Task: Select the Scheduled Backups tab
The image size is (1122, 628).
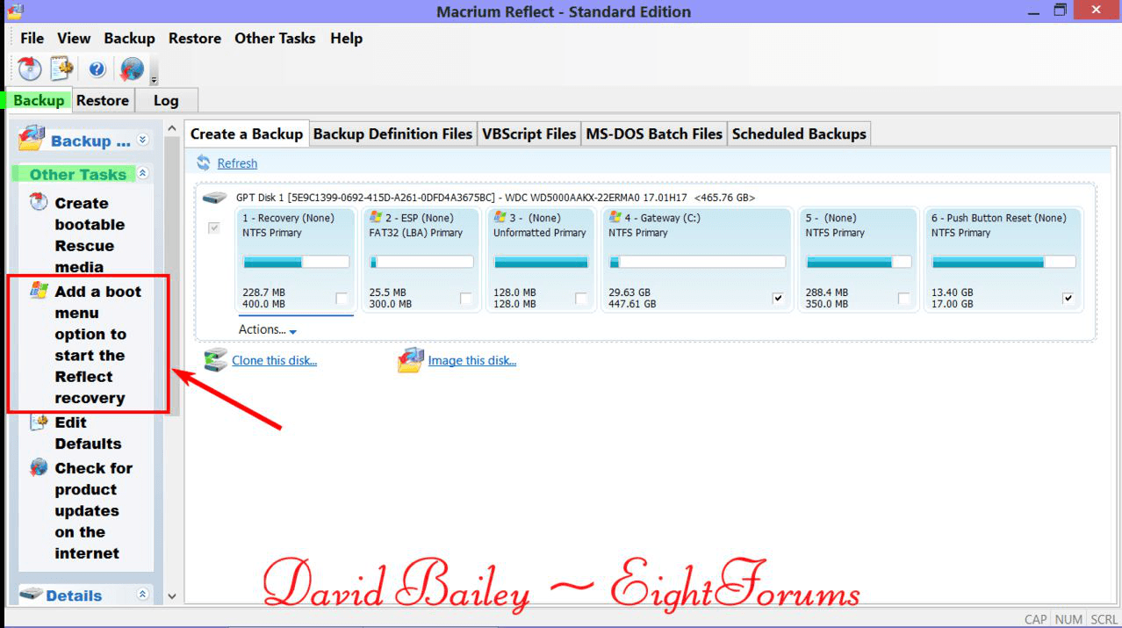Action: pyautogui.click(x=799, y=134)
